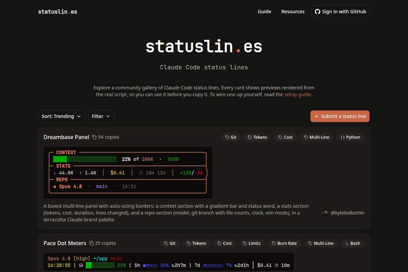
Task: Select the Multi-Line tag on Dreambase Panel
Action: (317, 137)
